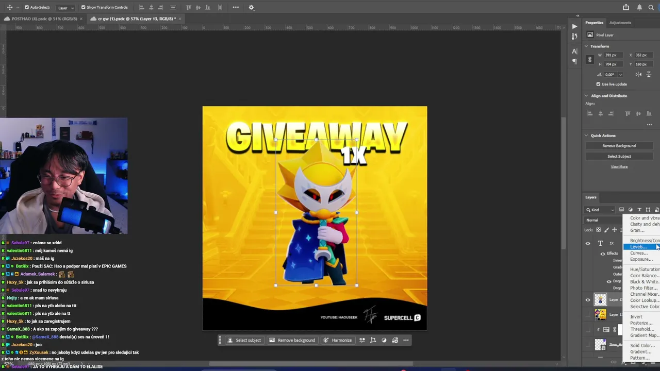Click align top edges icon in Properties panel
Screen dimensions: 660x371
628,113
